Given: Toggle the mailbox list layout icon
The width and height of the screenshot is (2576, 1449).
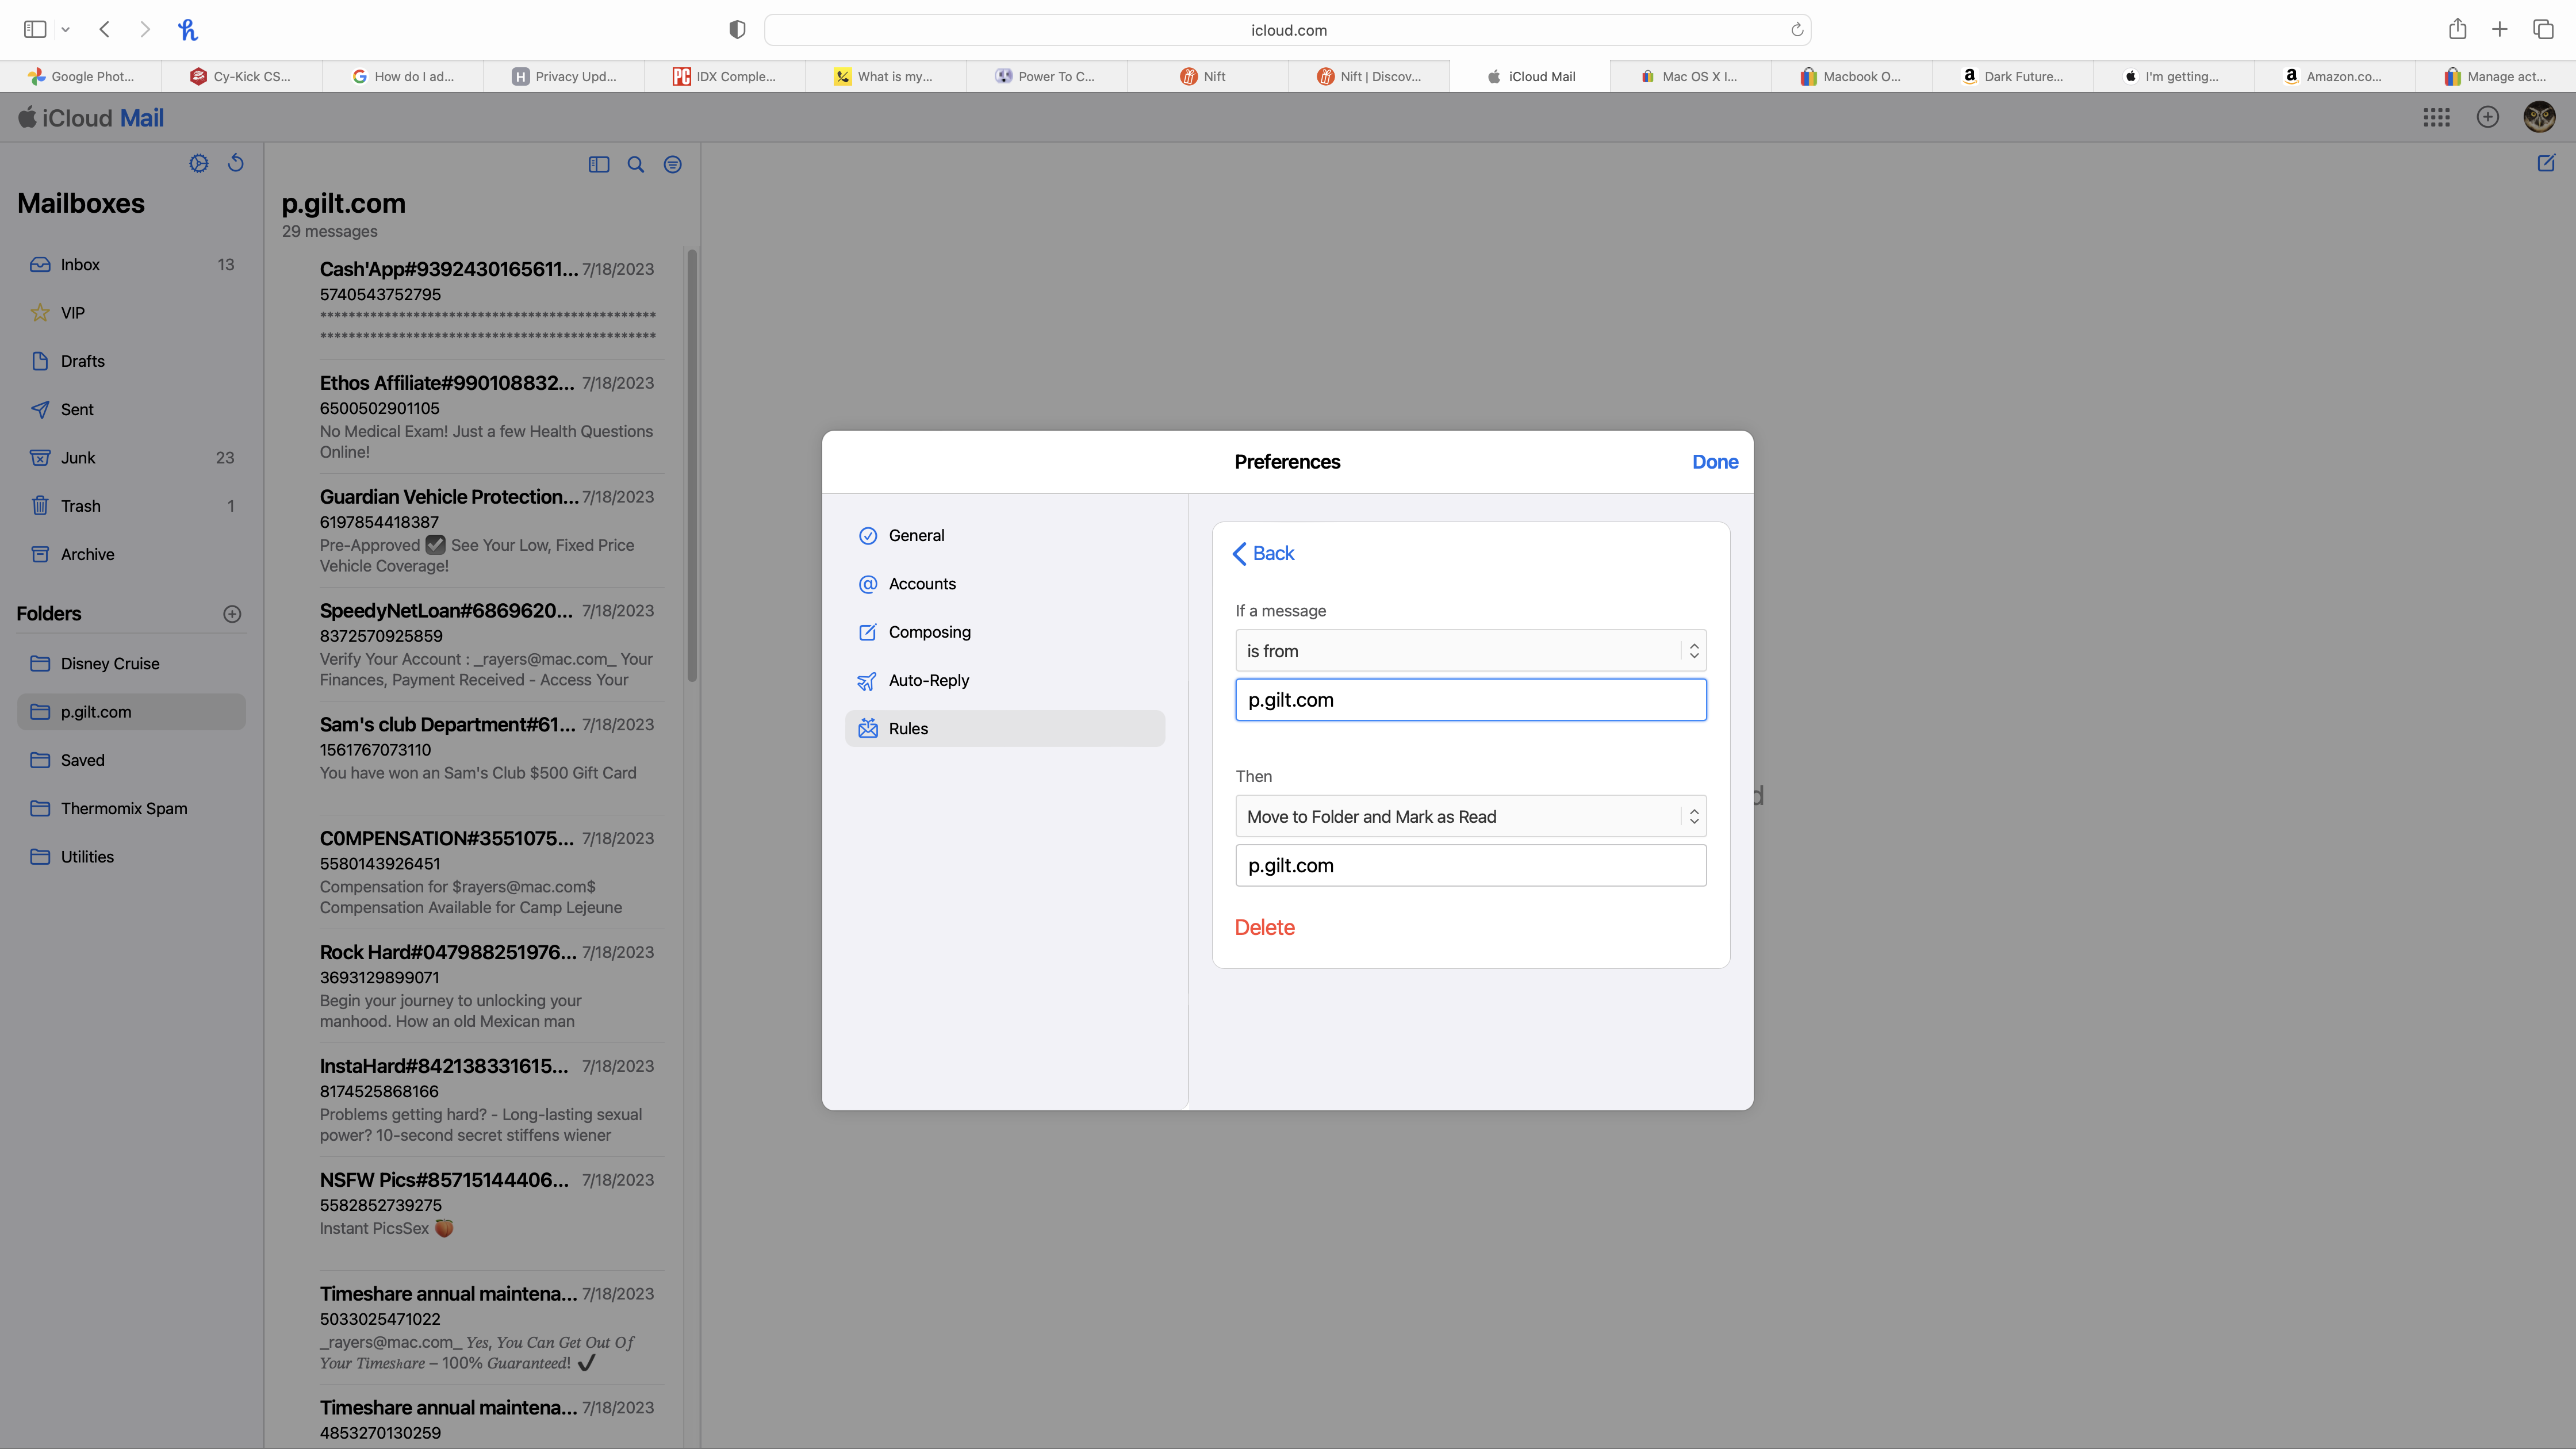Looking at the screenshot, I should [x=599, y=165].
